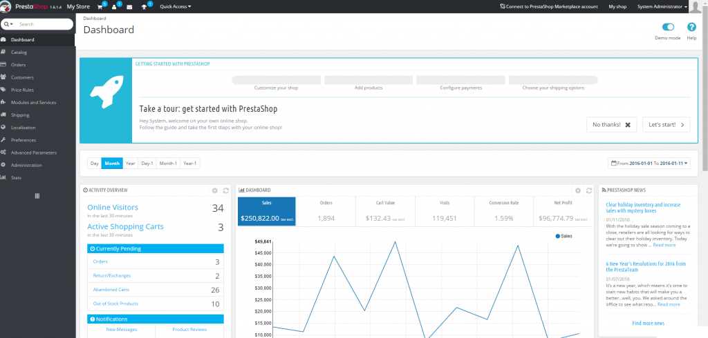This screenshot has height=338, width=708.
Task: Select the Year-1 period tab
Action: pos(189,163)
